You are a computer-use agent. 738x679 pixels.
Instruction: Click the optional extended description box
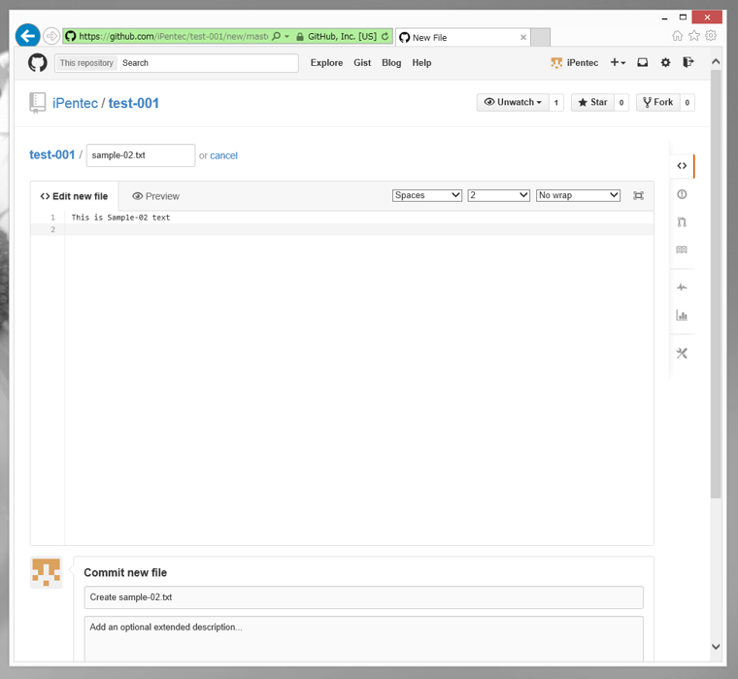click(364, 639)
